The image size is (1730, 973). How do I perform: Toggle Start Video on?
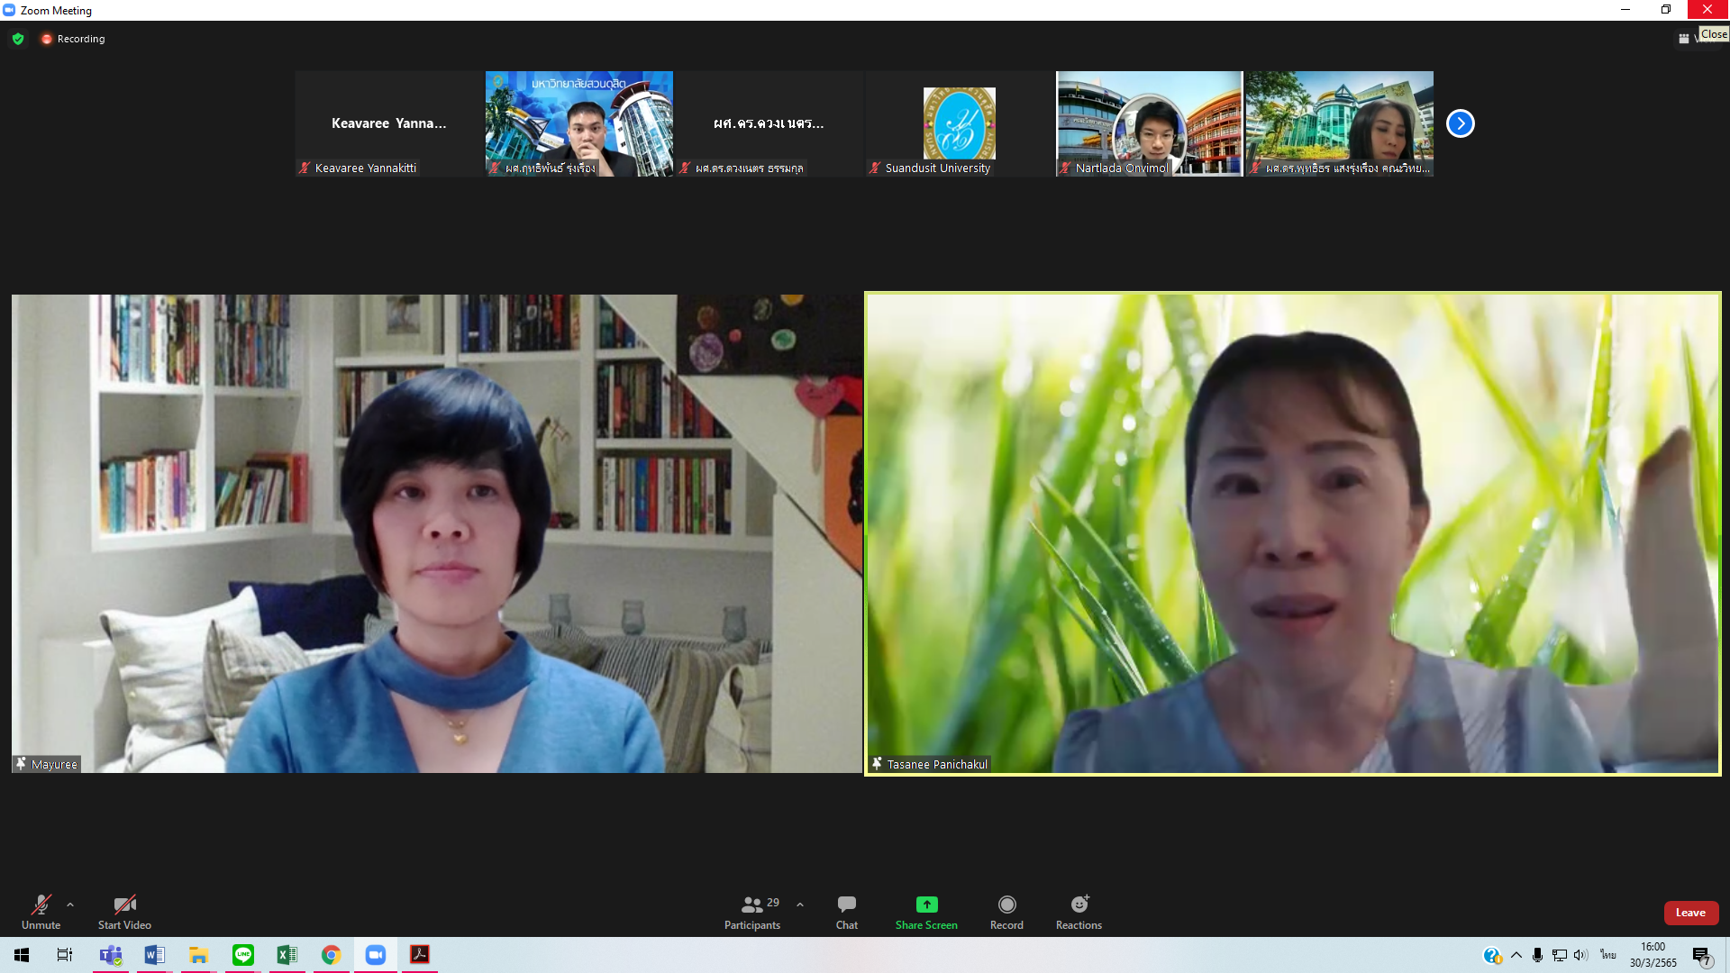click(124, 911)
